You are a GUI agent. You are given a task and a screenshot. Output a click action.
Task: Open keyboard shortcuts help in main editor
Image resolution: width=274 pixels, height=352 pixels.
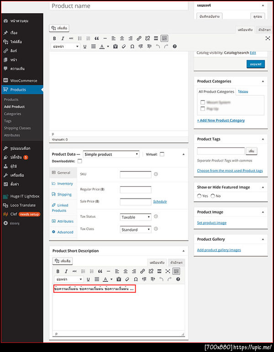pyautogui.click(x=174, y=47)
